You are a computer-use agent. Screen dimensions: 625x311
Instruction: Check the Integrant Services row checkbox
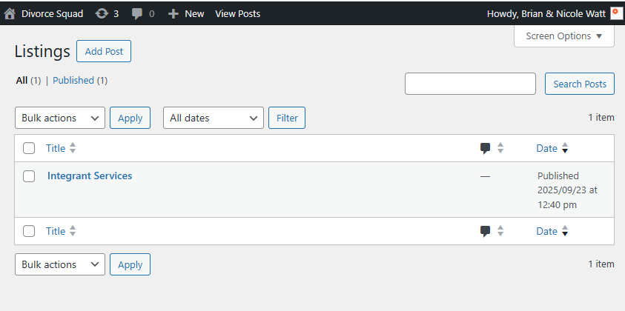click(x=29, y=176)
